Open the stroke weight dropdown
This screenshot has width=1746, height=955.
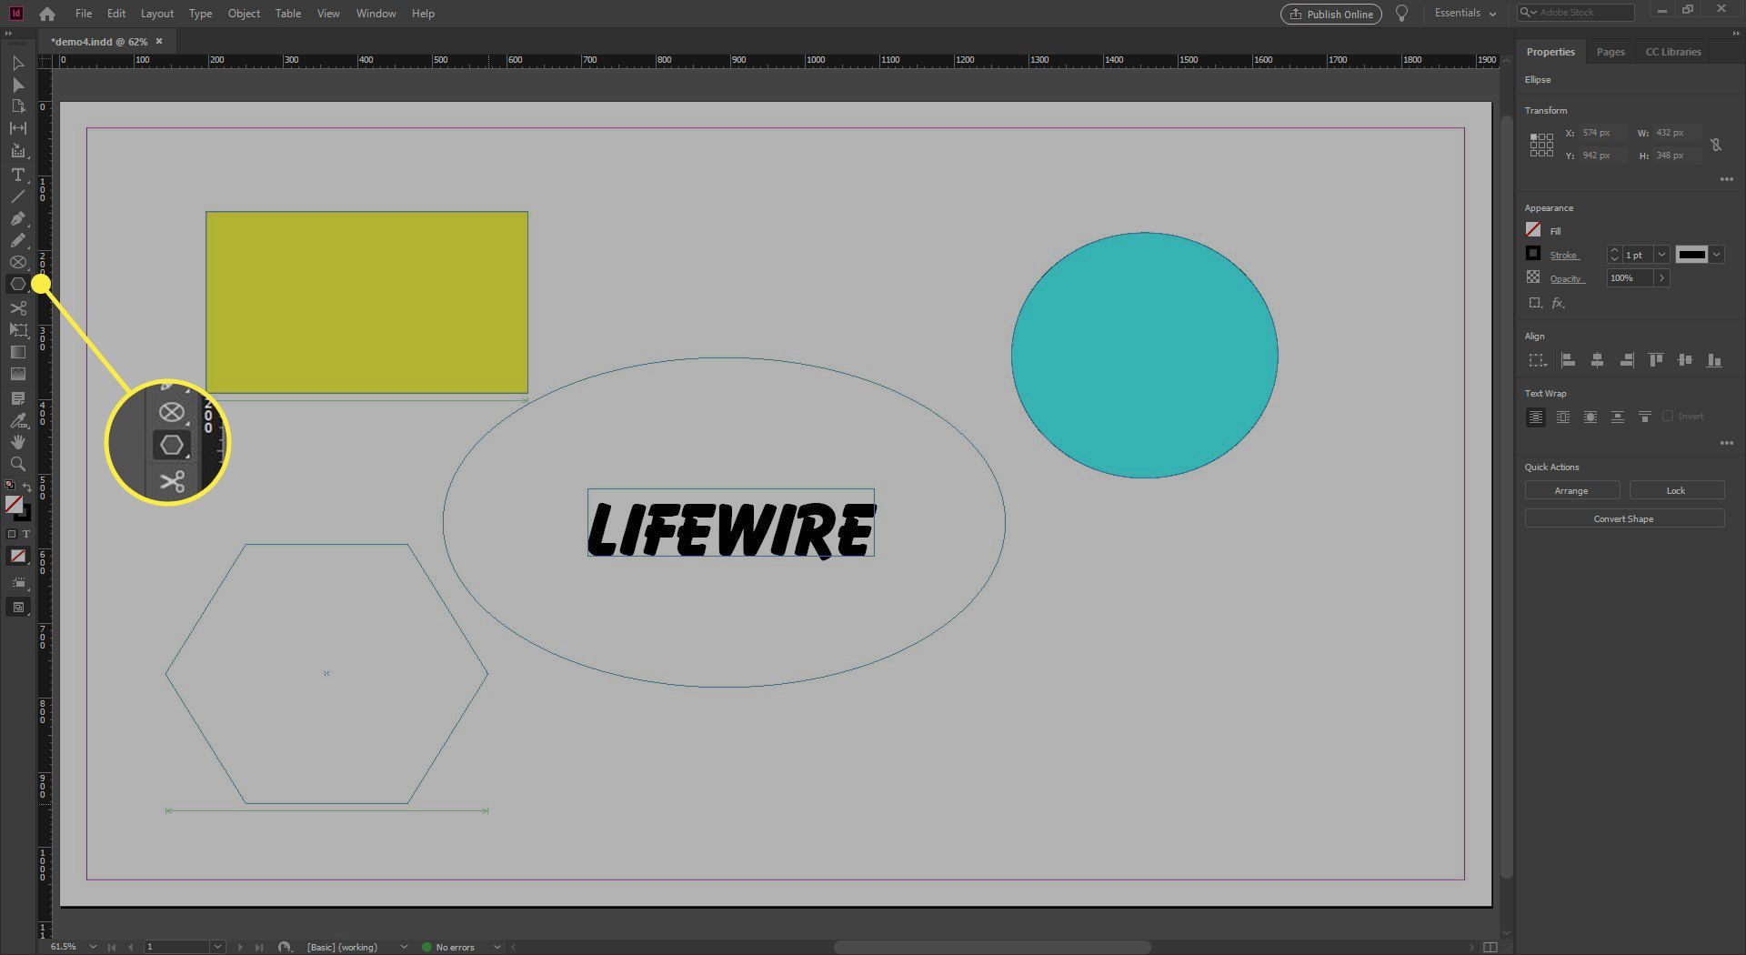tap(1661, 255)
